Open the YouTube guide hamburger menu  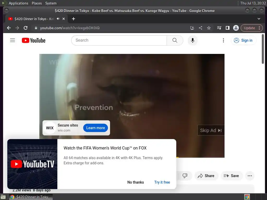(x=13, y=40)
